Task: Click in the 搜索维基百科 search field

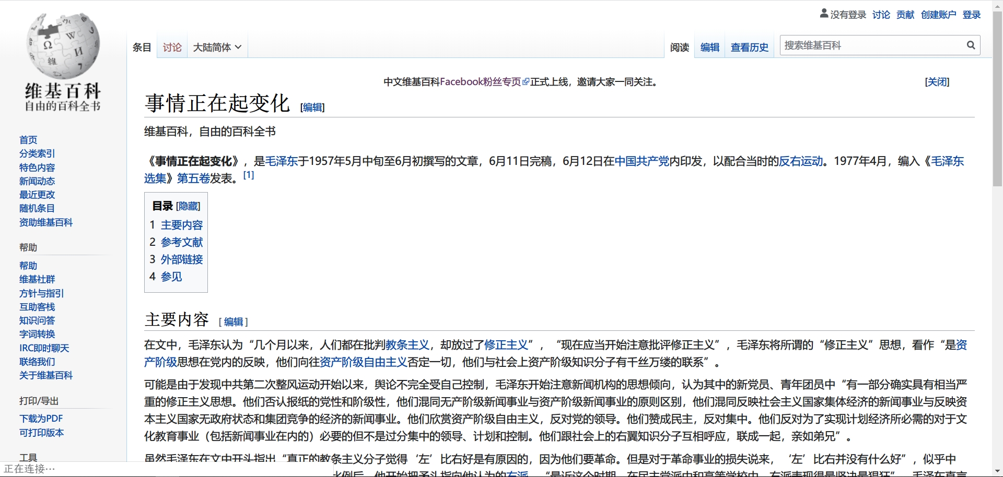Action: [872, 45]
